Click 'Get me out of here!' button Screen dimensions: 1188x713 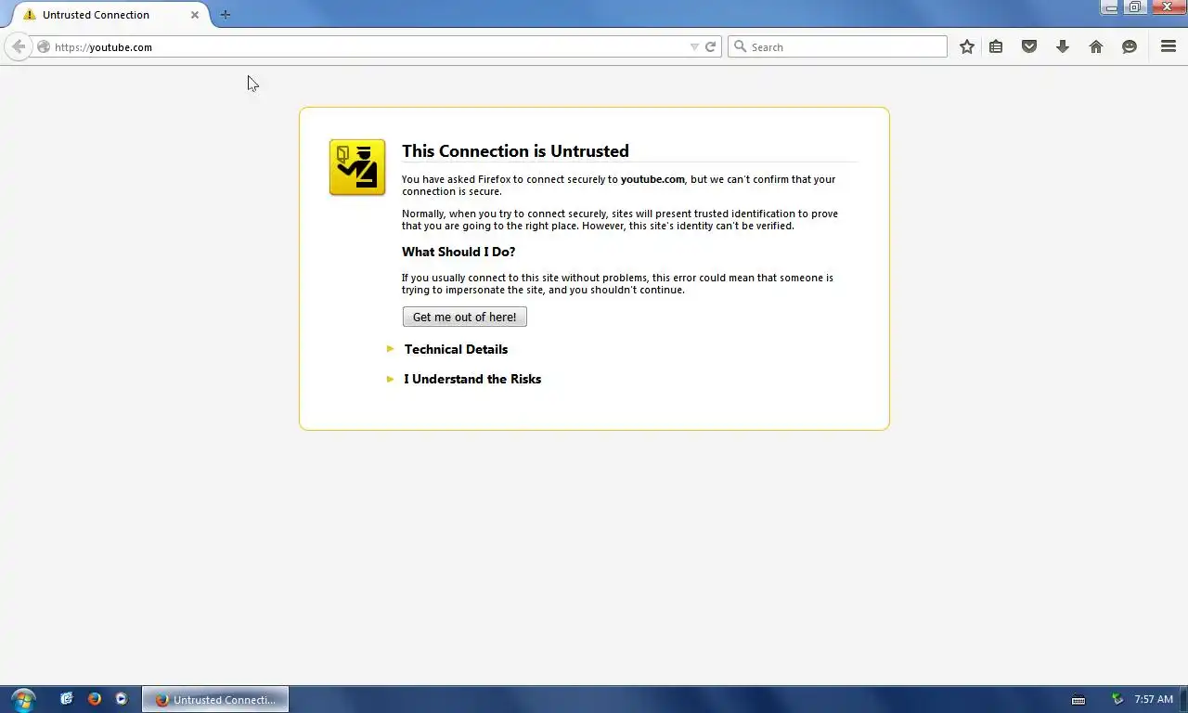point(464,317)
